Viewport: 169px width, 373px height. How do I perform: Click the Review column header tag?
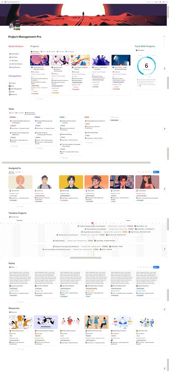coord(37,117)
